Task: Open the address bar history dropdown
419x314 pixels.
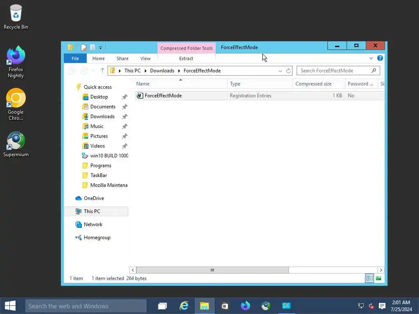Action: click(280, 71)
